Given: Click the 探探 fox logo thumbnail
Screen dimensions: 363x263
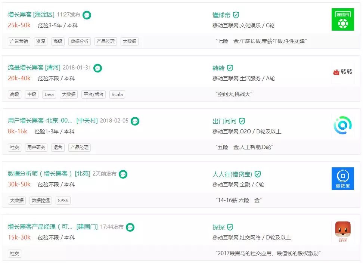Looking at the screenshot, I should point(342,232).
